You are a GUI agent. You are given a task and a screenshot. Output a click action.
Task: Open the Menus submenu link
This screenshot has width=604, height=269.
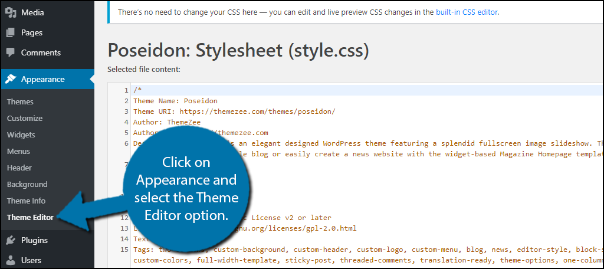(18, 152)
